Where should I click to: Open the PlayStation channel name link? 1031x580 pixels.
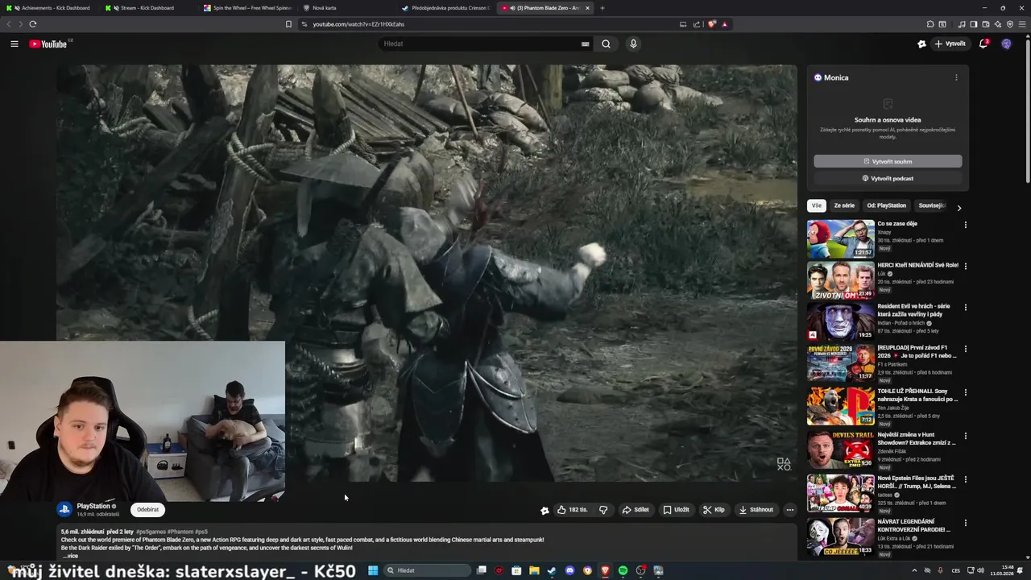[x=93, y=506]
